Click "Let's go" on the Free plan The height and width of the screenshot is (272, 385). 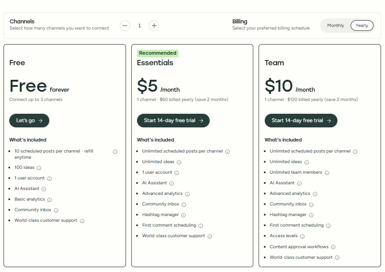tap(29, 120)
